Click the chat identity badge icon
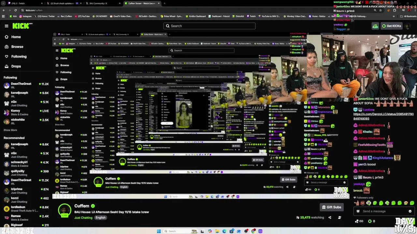The image size is (417, 234). pos(358,211)
